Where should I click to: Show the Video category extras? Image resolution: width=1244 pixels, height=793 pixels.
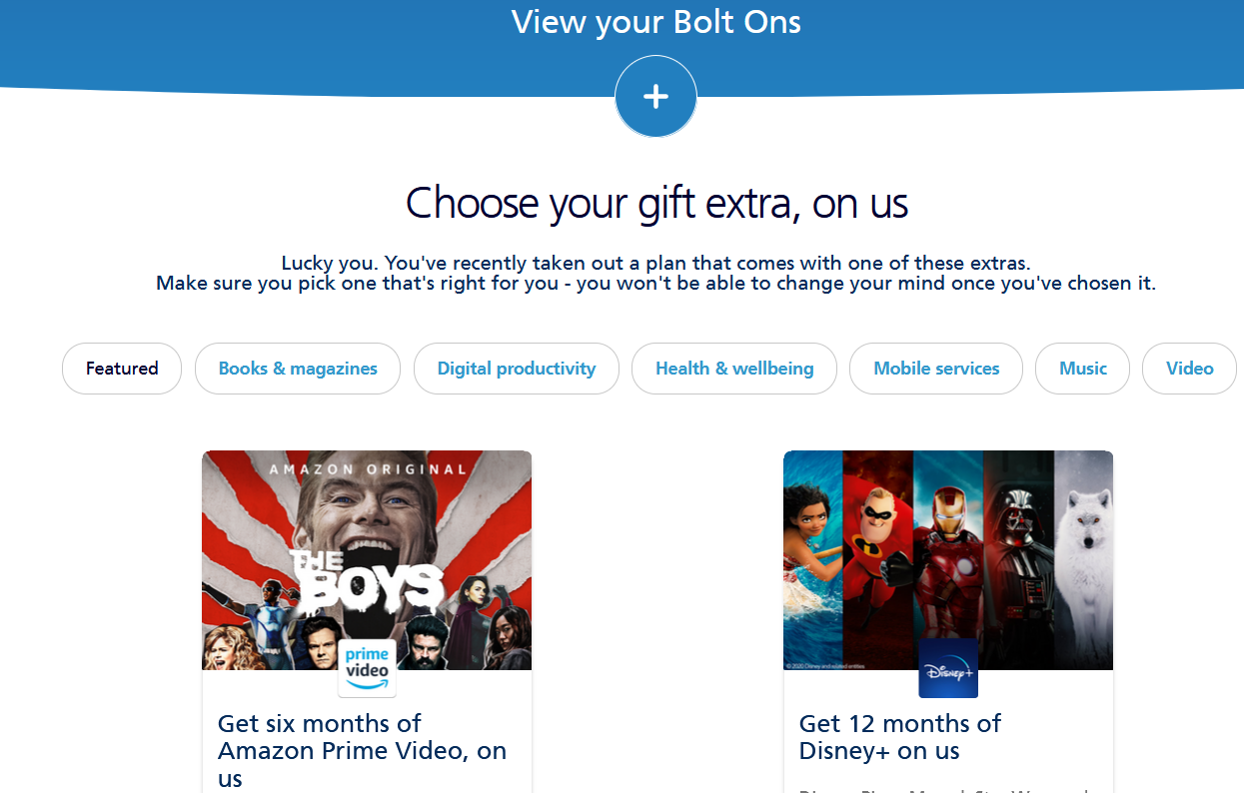pos(1189,369)
